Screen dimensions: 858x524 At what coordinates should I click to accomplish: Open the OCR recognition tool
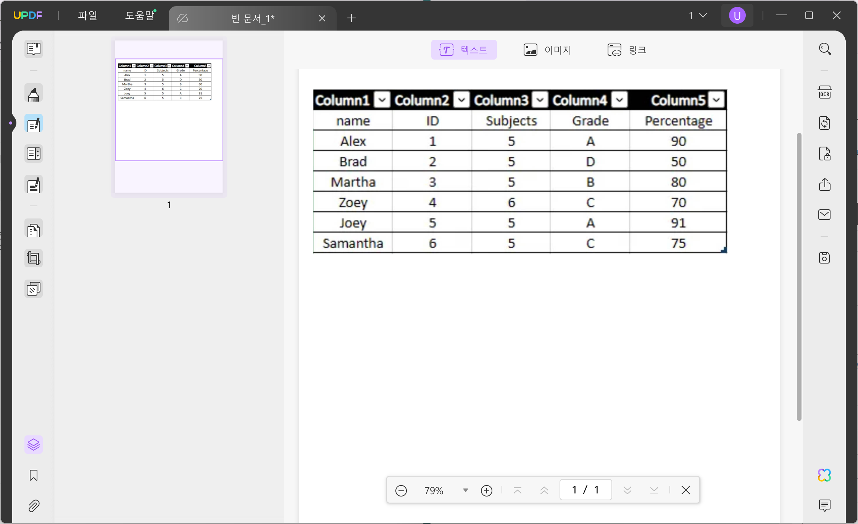(824, 92)
